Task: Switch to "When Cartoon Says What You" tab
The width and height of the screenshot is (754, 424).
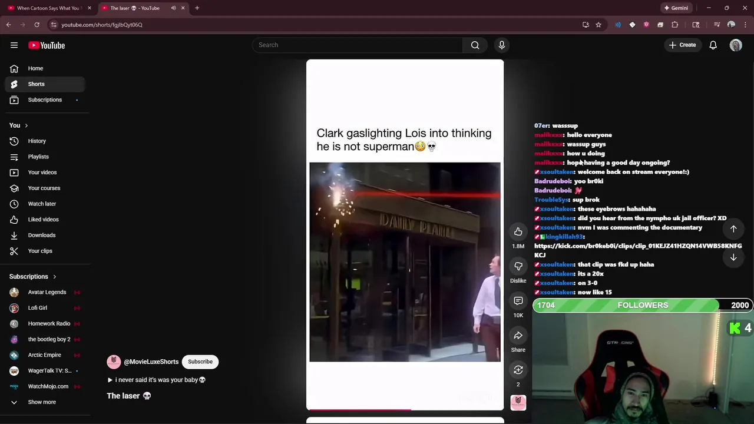Action: click(48, 8)
